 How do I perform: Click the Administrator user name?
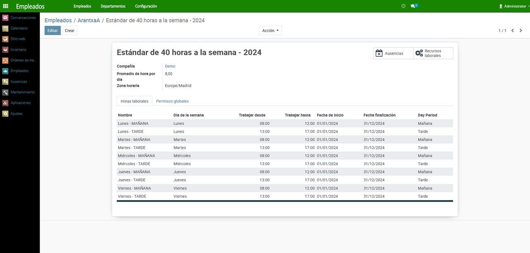tap(515, 6)
